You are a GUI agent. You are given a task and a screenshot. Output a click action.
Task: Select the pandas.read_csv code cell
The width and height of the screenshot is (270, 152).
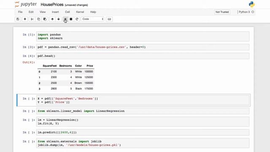pyautogui.click(x=143, y=47)
